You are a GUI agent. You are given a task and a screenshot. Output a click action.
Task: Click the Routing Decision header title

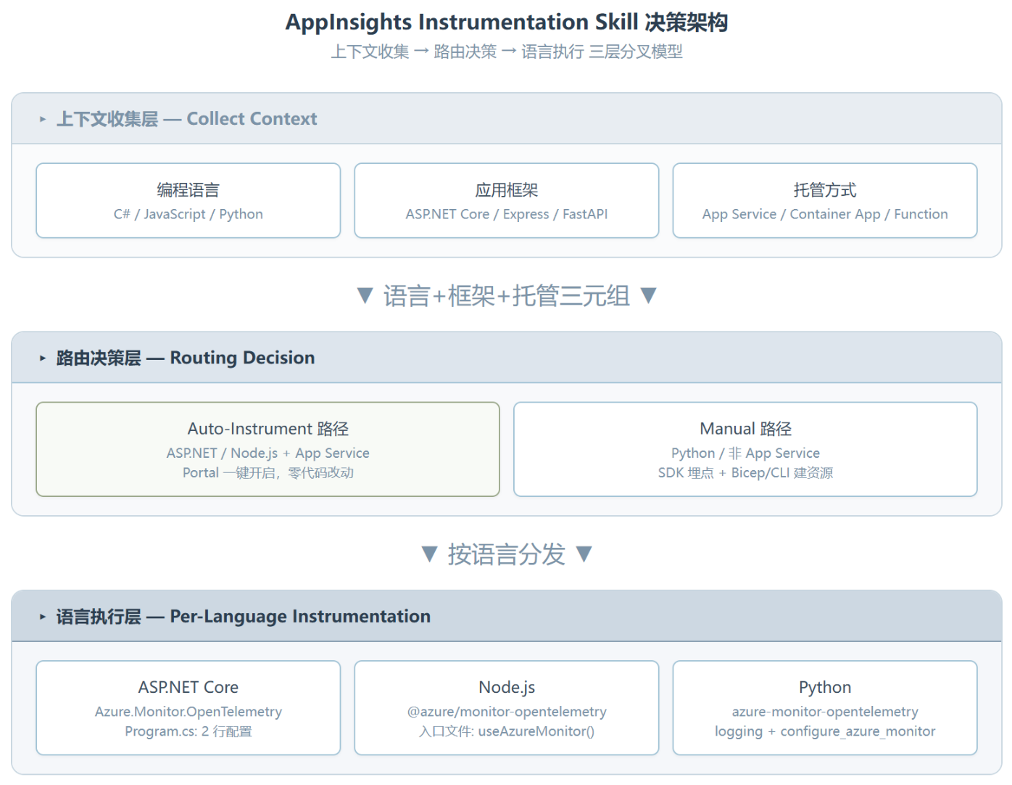click(186, 358)
